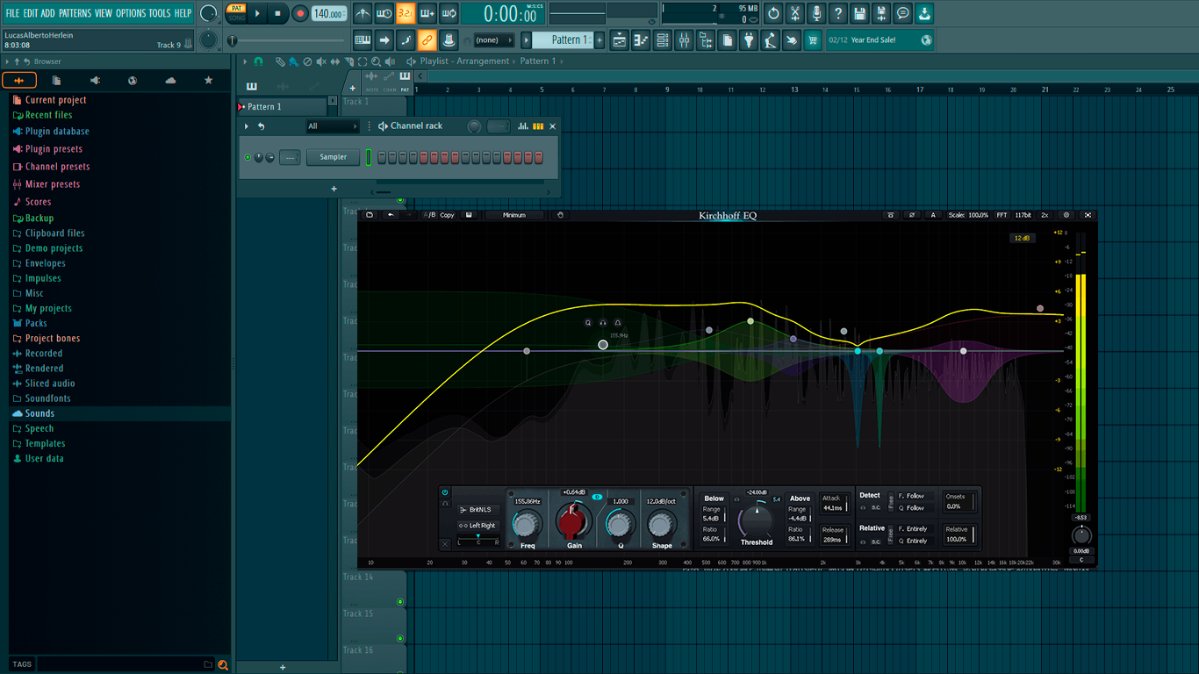Click the Kirchhoff EQ preset folder icon
The height and width of the screenshot is (674, 1199).
(x=370, y=215)
